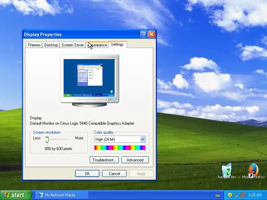This screenshot has width=267, height=200.
Task: Click the screen resolution slider thumb
Action: pos(47,140)
